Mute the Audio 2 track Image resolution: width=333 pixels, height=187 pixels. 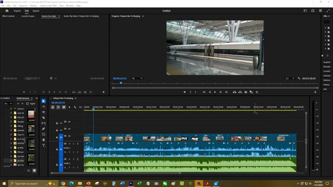point(69,159)
